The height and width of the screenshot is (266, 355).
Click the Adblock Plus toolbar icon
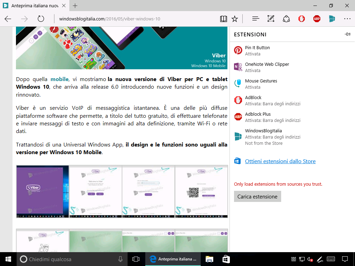pos(317,19)
